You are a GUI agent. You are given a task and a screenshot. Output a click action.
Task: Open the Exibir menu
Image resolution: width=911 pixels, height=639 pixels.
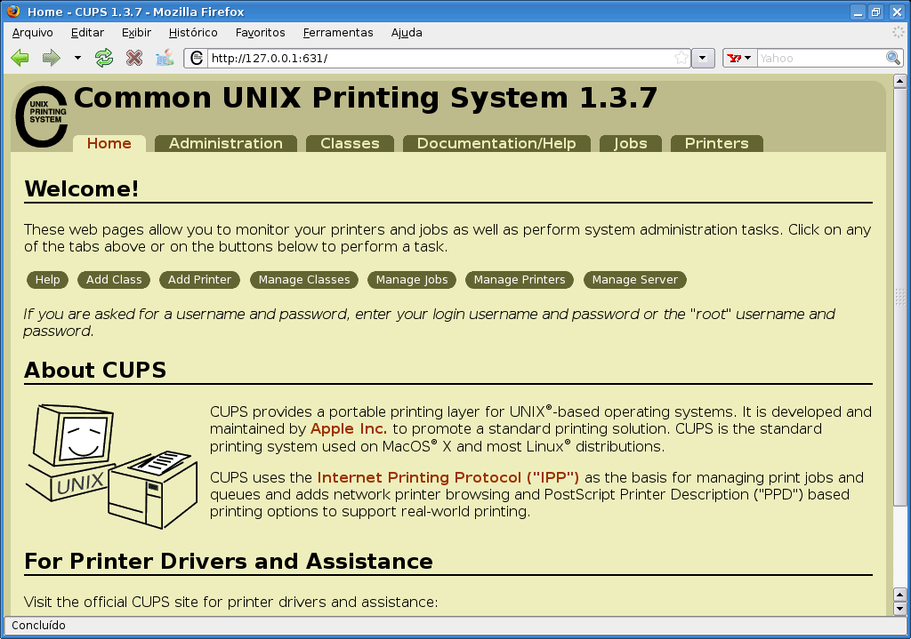coord(136,33)
